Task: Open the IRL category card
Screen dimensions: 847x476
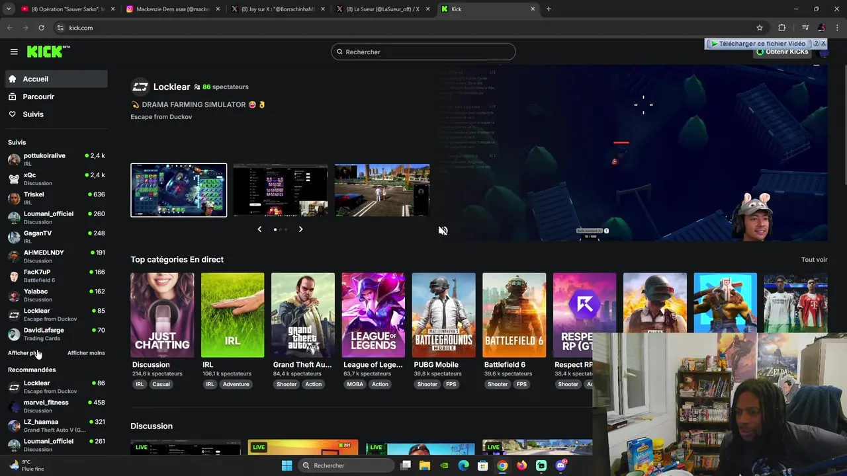Action: point(232,315)
